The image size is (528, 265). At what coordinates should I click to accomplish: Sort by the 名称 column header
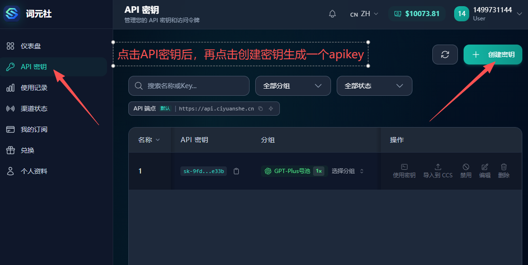click(149, 139)
